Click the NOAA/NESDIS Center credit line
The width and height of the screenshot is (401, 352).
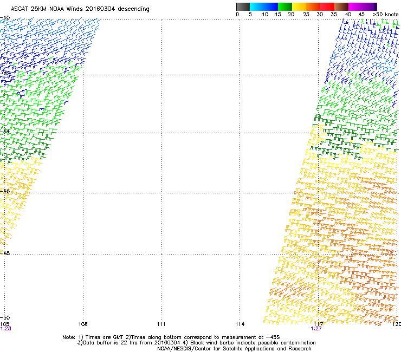click(234, 348)
